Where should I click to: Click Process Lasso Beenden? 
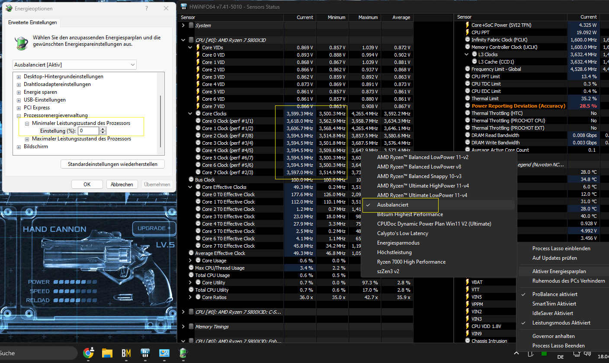(563, 346)
